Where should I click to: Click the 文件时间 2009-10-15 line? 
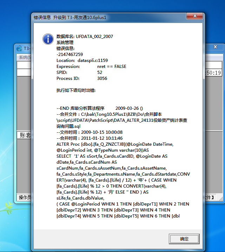[90, 132]
